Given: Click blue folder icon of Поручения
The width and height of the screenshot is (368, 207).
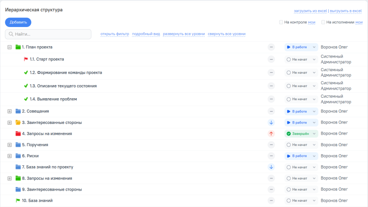Looking at the screenshot, I should 18,145.
